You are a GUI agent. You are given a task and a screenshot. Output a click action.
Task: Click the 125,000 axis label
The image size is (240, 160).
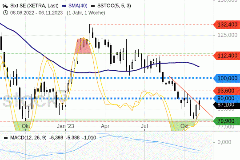click(228, 35)
